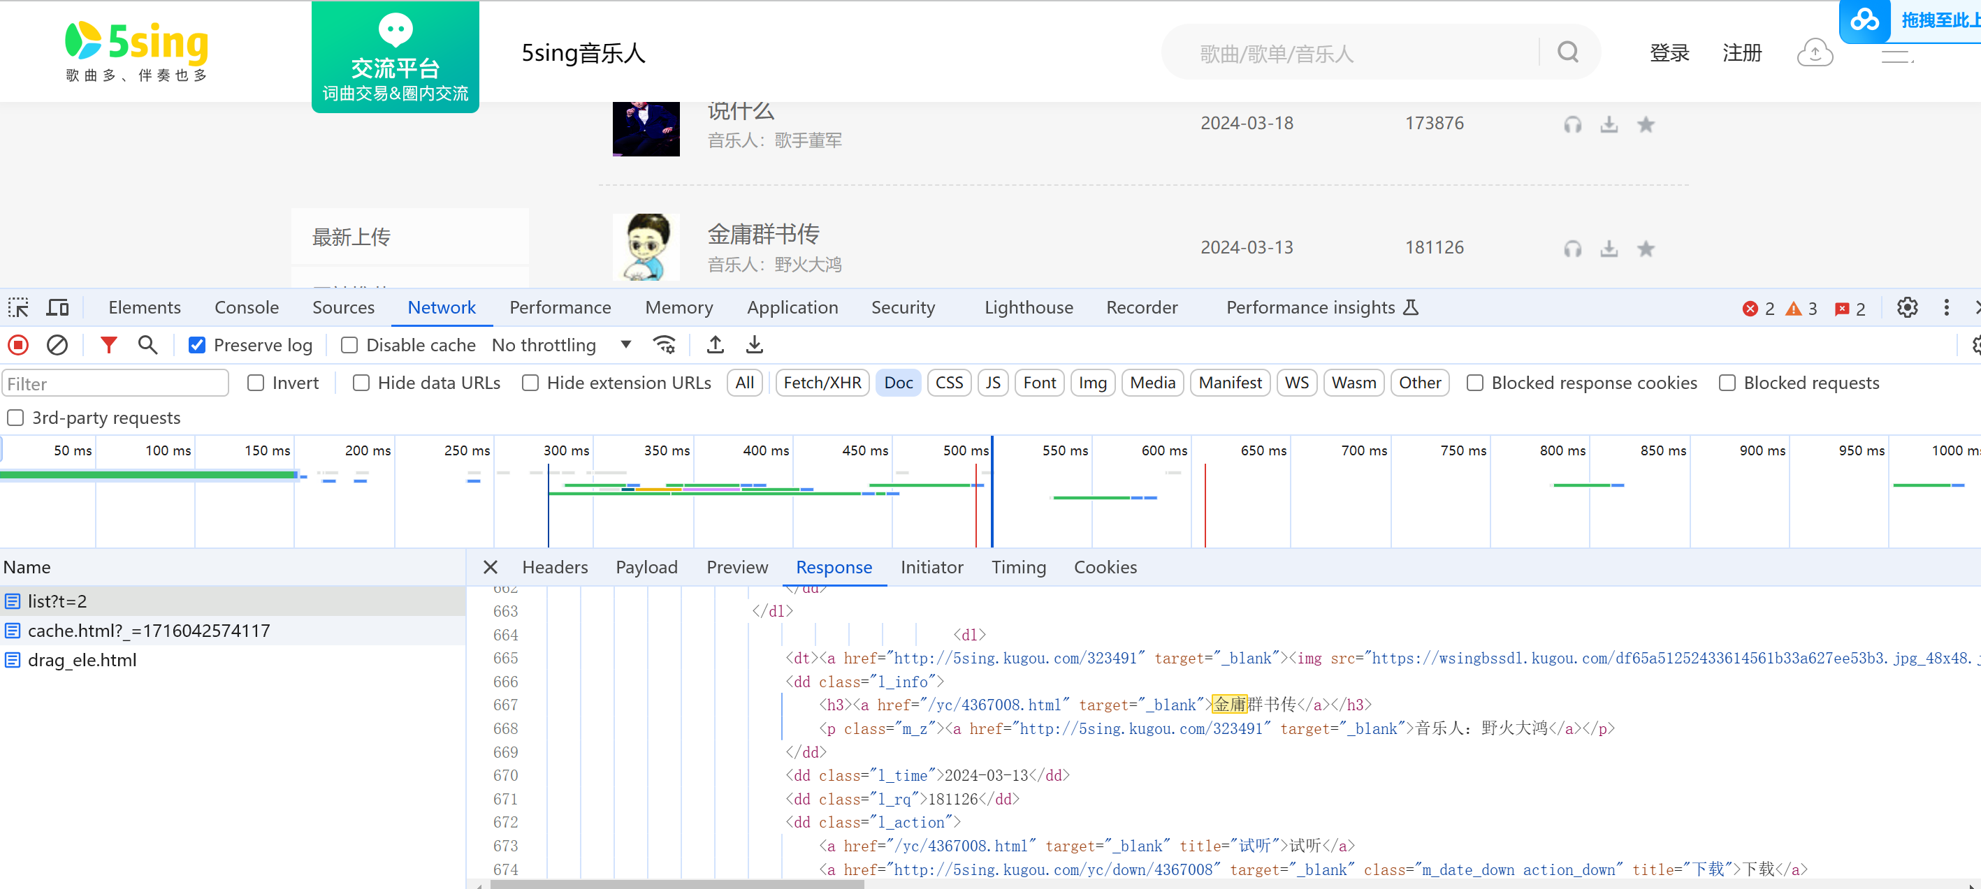Select the drag_ele.html request row
1981x889 pixels.
tap(232, 659)
